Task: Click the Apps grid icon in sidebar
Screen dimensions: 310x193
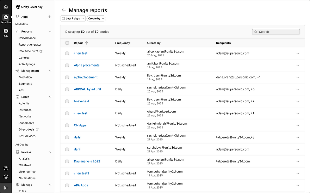Action: click(18, 17)
